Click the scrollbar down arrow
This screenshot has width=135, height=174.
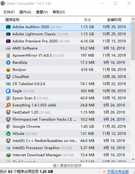(133, 159)
